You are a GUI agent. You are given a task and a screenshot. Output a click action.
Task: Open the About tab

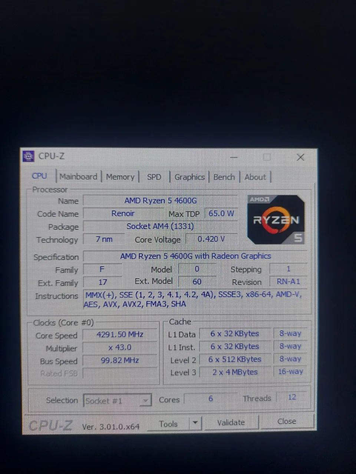(255, 177)
